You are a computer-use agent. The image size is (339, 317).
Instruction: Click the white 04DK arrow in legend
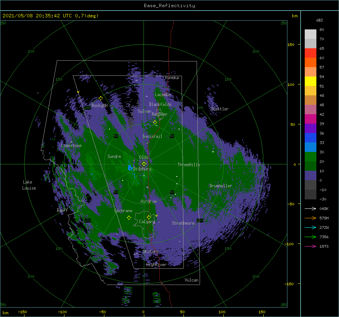click(310, 208)
